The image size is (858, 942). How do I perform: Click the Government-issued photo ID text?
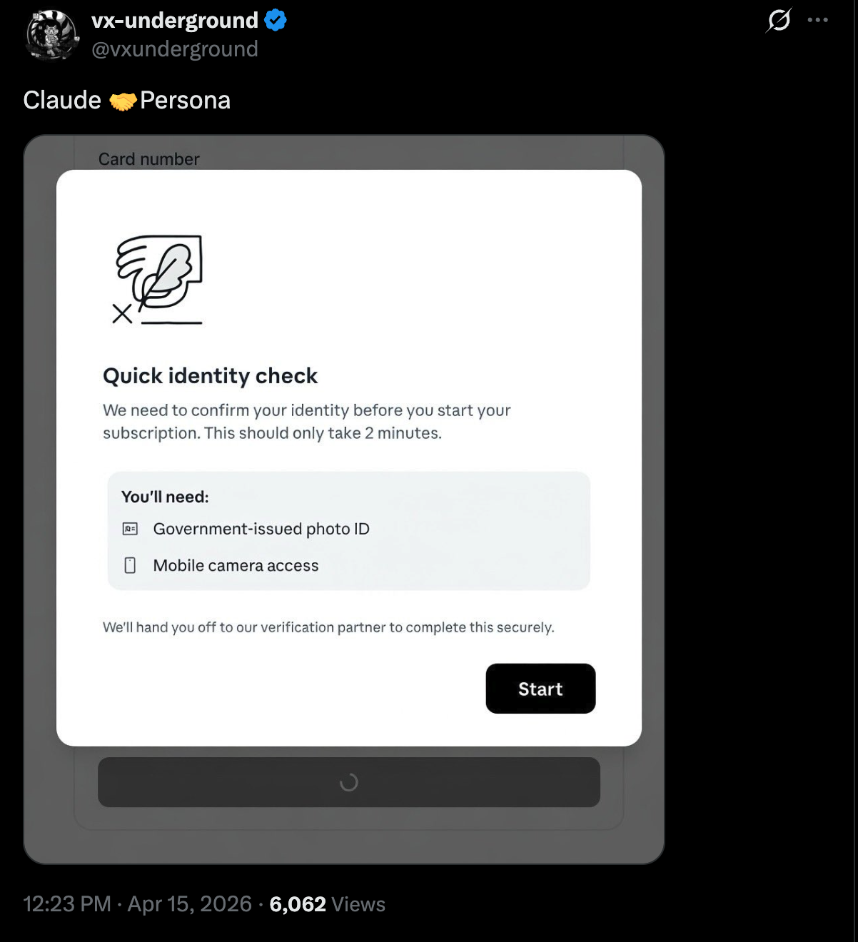(261, 529)
